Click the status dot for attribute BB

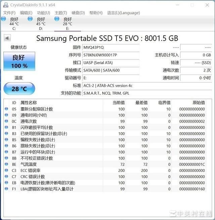coord(6,158)
